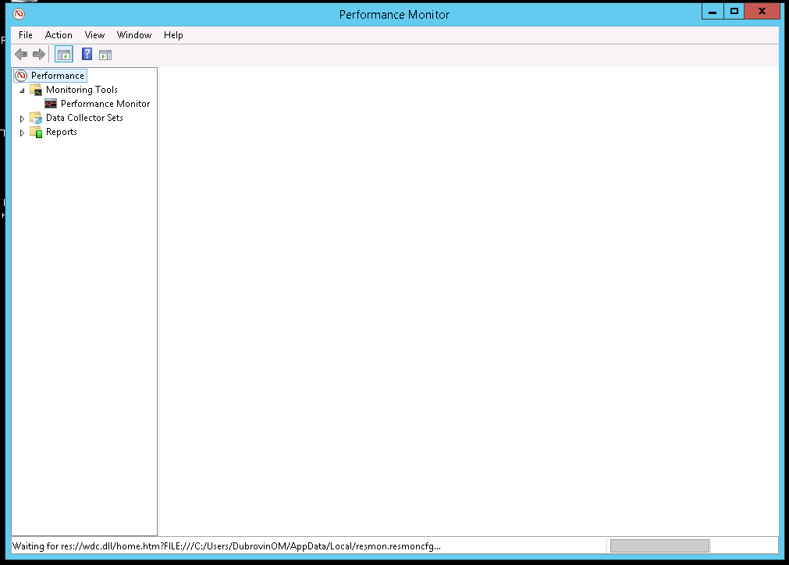The image size is (789, 565).
Task: Select the Performance Monitor tree item
Action: pyautogui.click(x=105, y=104)
